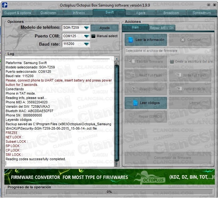The image size is (218, 198).
Task: Click log line 'NET LOCK :'
Action: (14, 137)
